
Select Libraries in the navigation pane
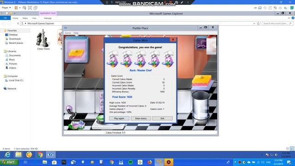(12, 51)
